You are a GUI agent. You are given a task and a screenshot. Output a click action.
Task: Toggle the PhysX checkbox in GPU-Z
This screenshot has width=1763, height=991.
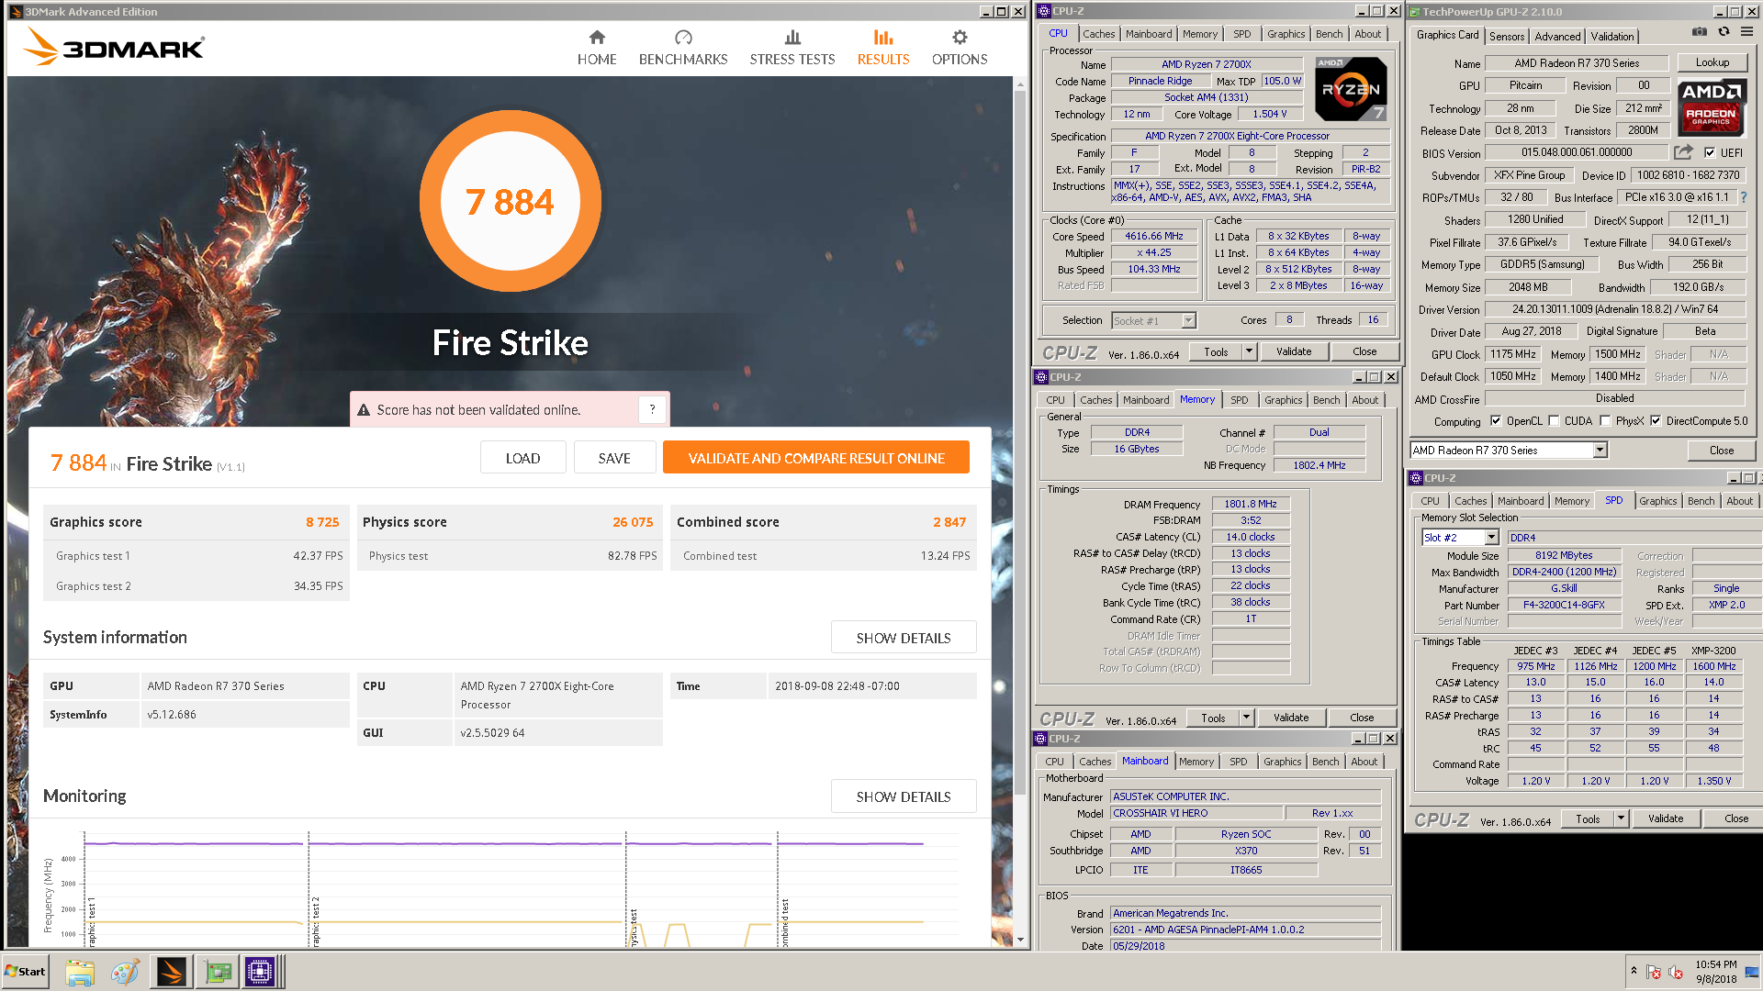click(x=1605, y=421)
